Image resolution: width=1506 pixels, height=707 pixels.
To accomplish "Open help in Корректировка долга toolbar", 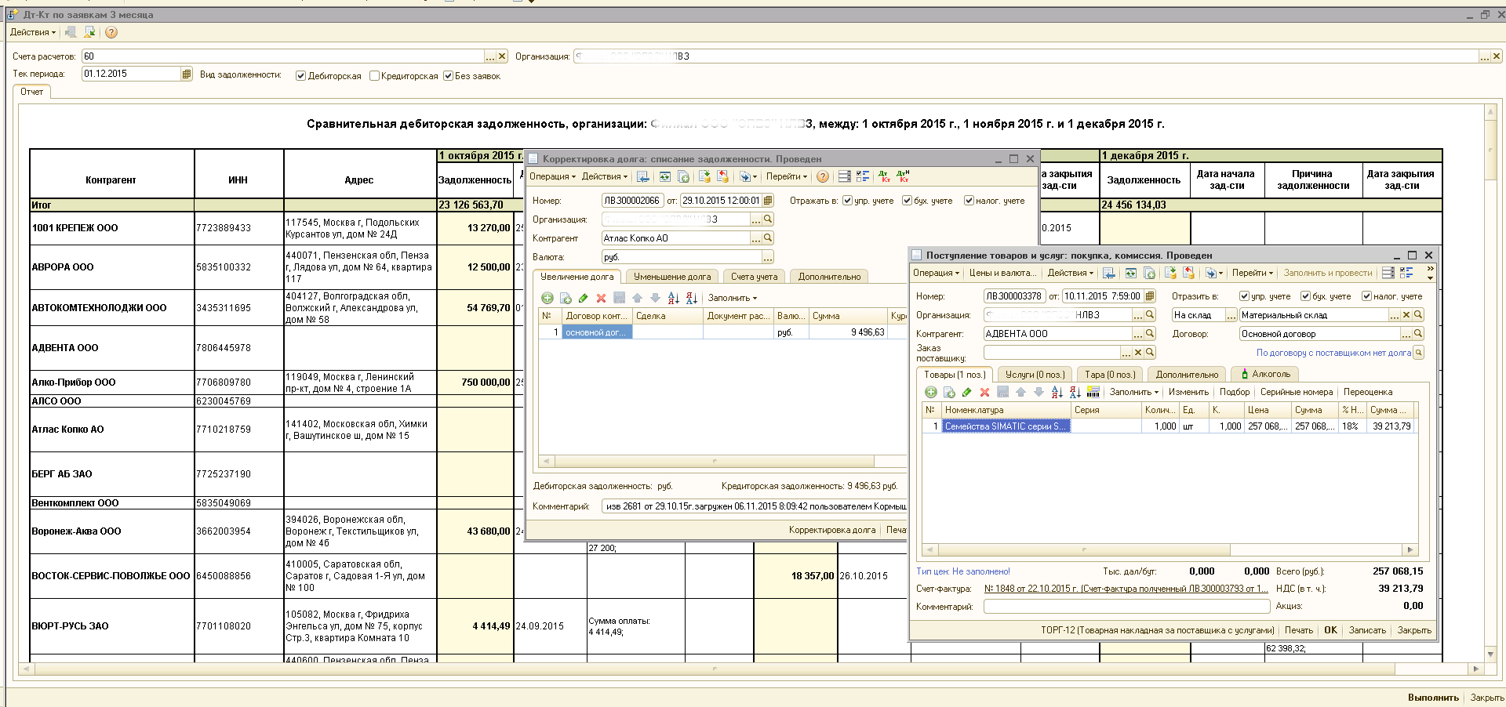I will [x=822, y=176].
